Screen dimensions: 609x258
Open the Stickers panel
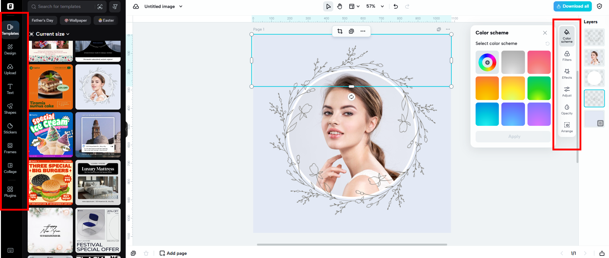point(10,128)
